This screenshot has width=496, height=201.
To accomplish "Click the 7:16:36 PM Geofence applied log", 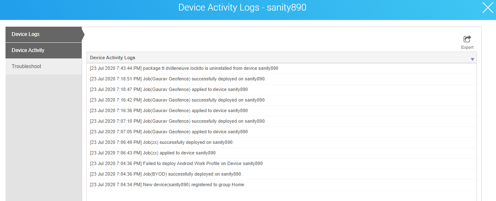I will [x=281, y=111].
